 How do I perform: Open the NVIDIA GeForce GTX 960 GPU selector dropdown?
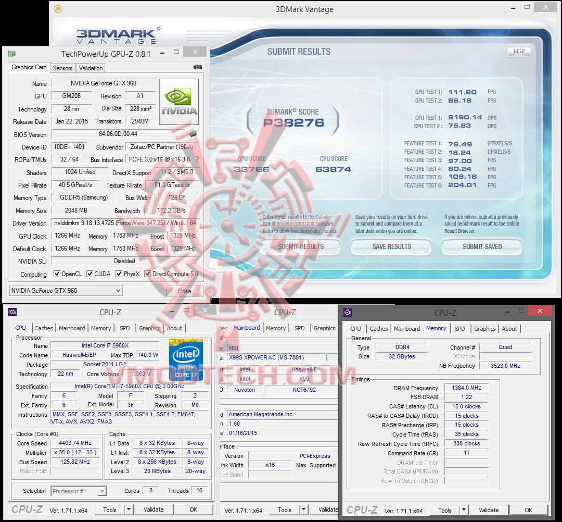click(x=66, y=291)
